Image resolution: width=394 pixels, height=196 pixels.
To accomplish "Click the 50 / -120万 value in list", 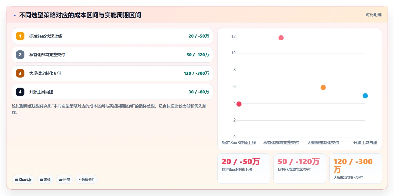I will pyautogui.click(x=198, y=55).
